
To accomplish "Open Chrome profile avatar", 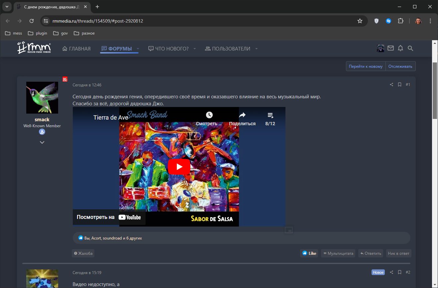I will [418, 21].
